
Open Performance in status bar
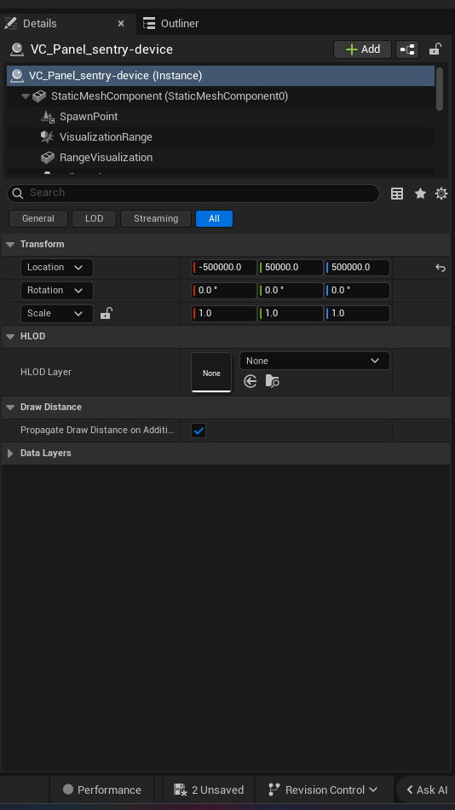click(101, 790)
